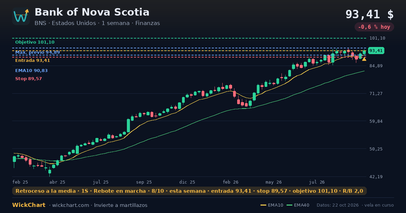Click the sep 25 date label
The image size is (406, 213).
pos(144,182)
